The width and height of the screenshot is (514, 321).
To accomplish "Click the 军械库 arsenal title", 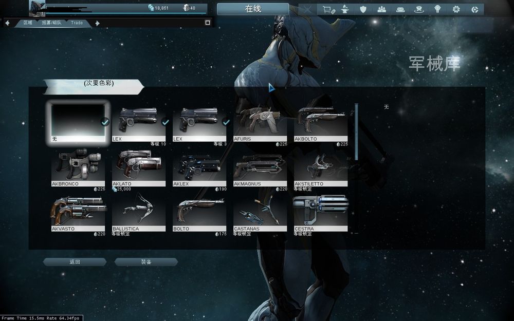I will (434, 64).
